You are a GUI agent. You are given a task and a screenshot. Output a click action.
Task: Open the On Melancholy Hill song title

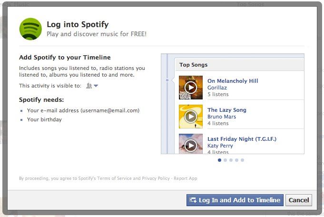233,81
